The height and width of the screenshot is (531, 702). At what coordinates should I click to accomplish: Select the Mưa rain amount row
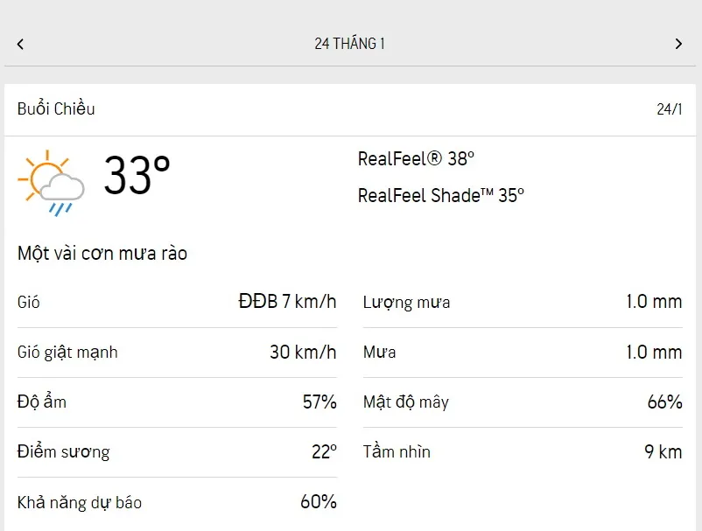(522, 353)
